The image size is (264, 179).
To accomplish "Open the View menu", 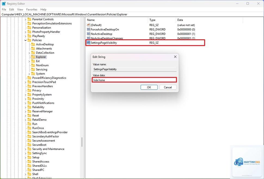I will click(20, 10).
